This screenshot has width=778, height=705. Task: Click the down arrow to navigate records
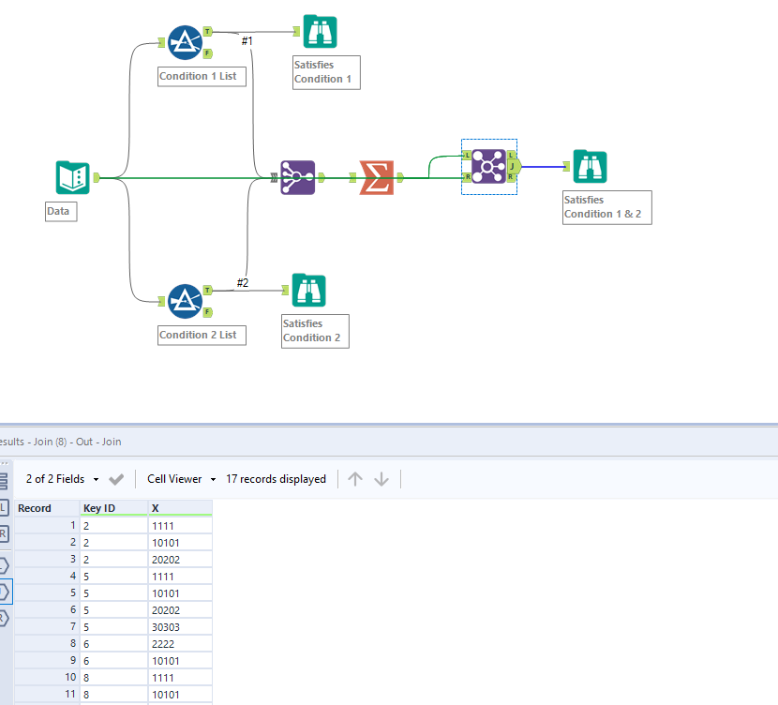[382, 478]
